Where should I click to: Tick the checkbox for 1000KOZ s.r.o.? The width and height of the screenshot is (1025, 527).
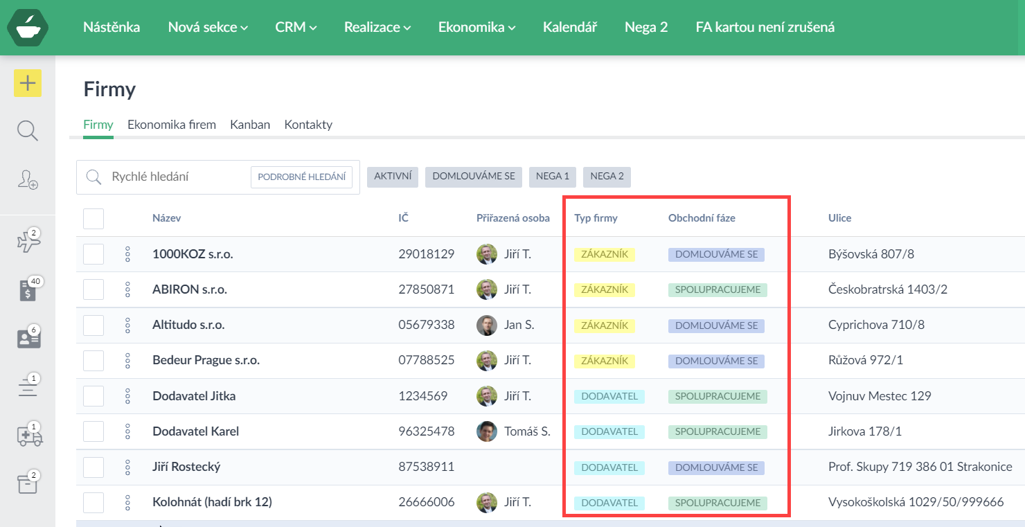93,254
